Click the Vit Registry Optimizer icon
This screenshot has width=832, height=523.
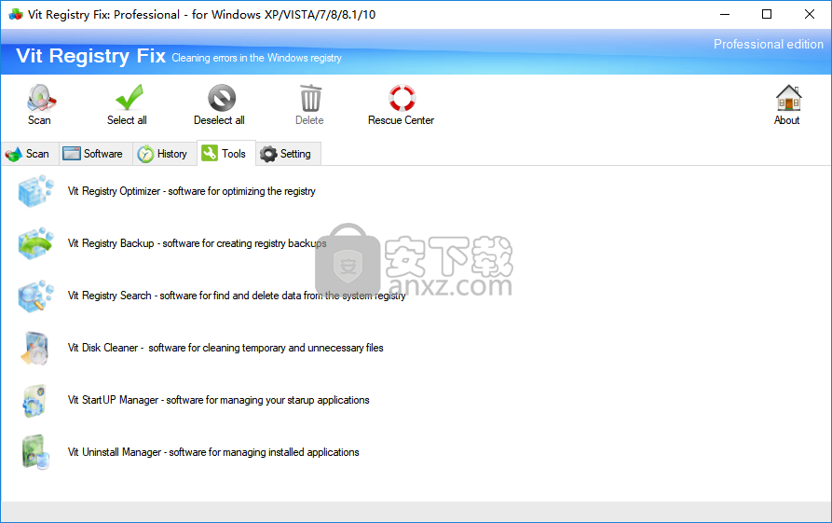tap(36, 191)
